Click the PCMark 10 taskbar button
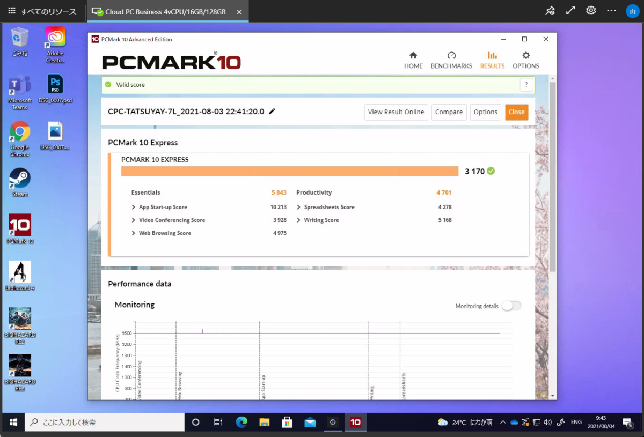 click(x=355, y=423)
